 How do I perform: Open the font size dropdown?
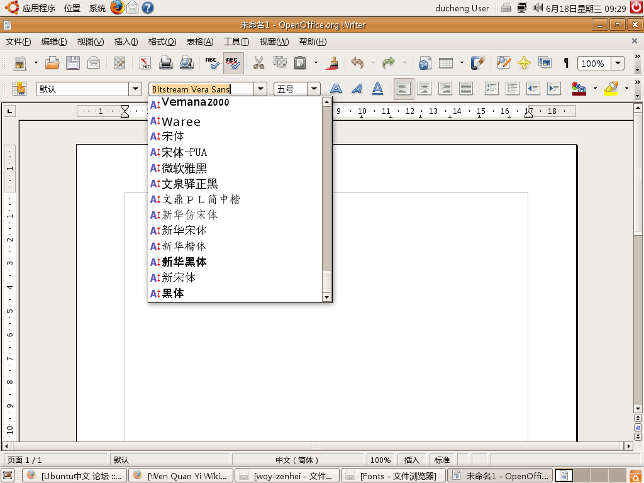314,89
